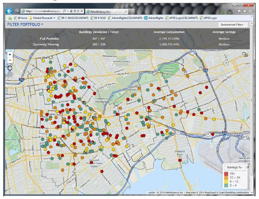259x199 pixels.
Task: Click the "Average Consumption" column header
Action: [169, 32]
